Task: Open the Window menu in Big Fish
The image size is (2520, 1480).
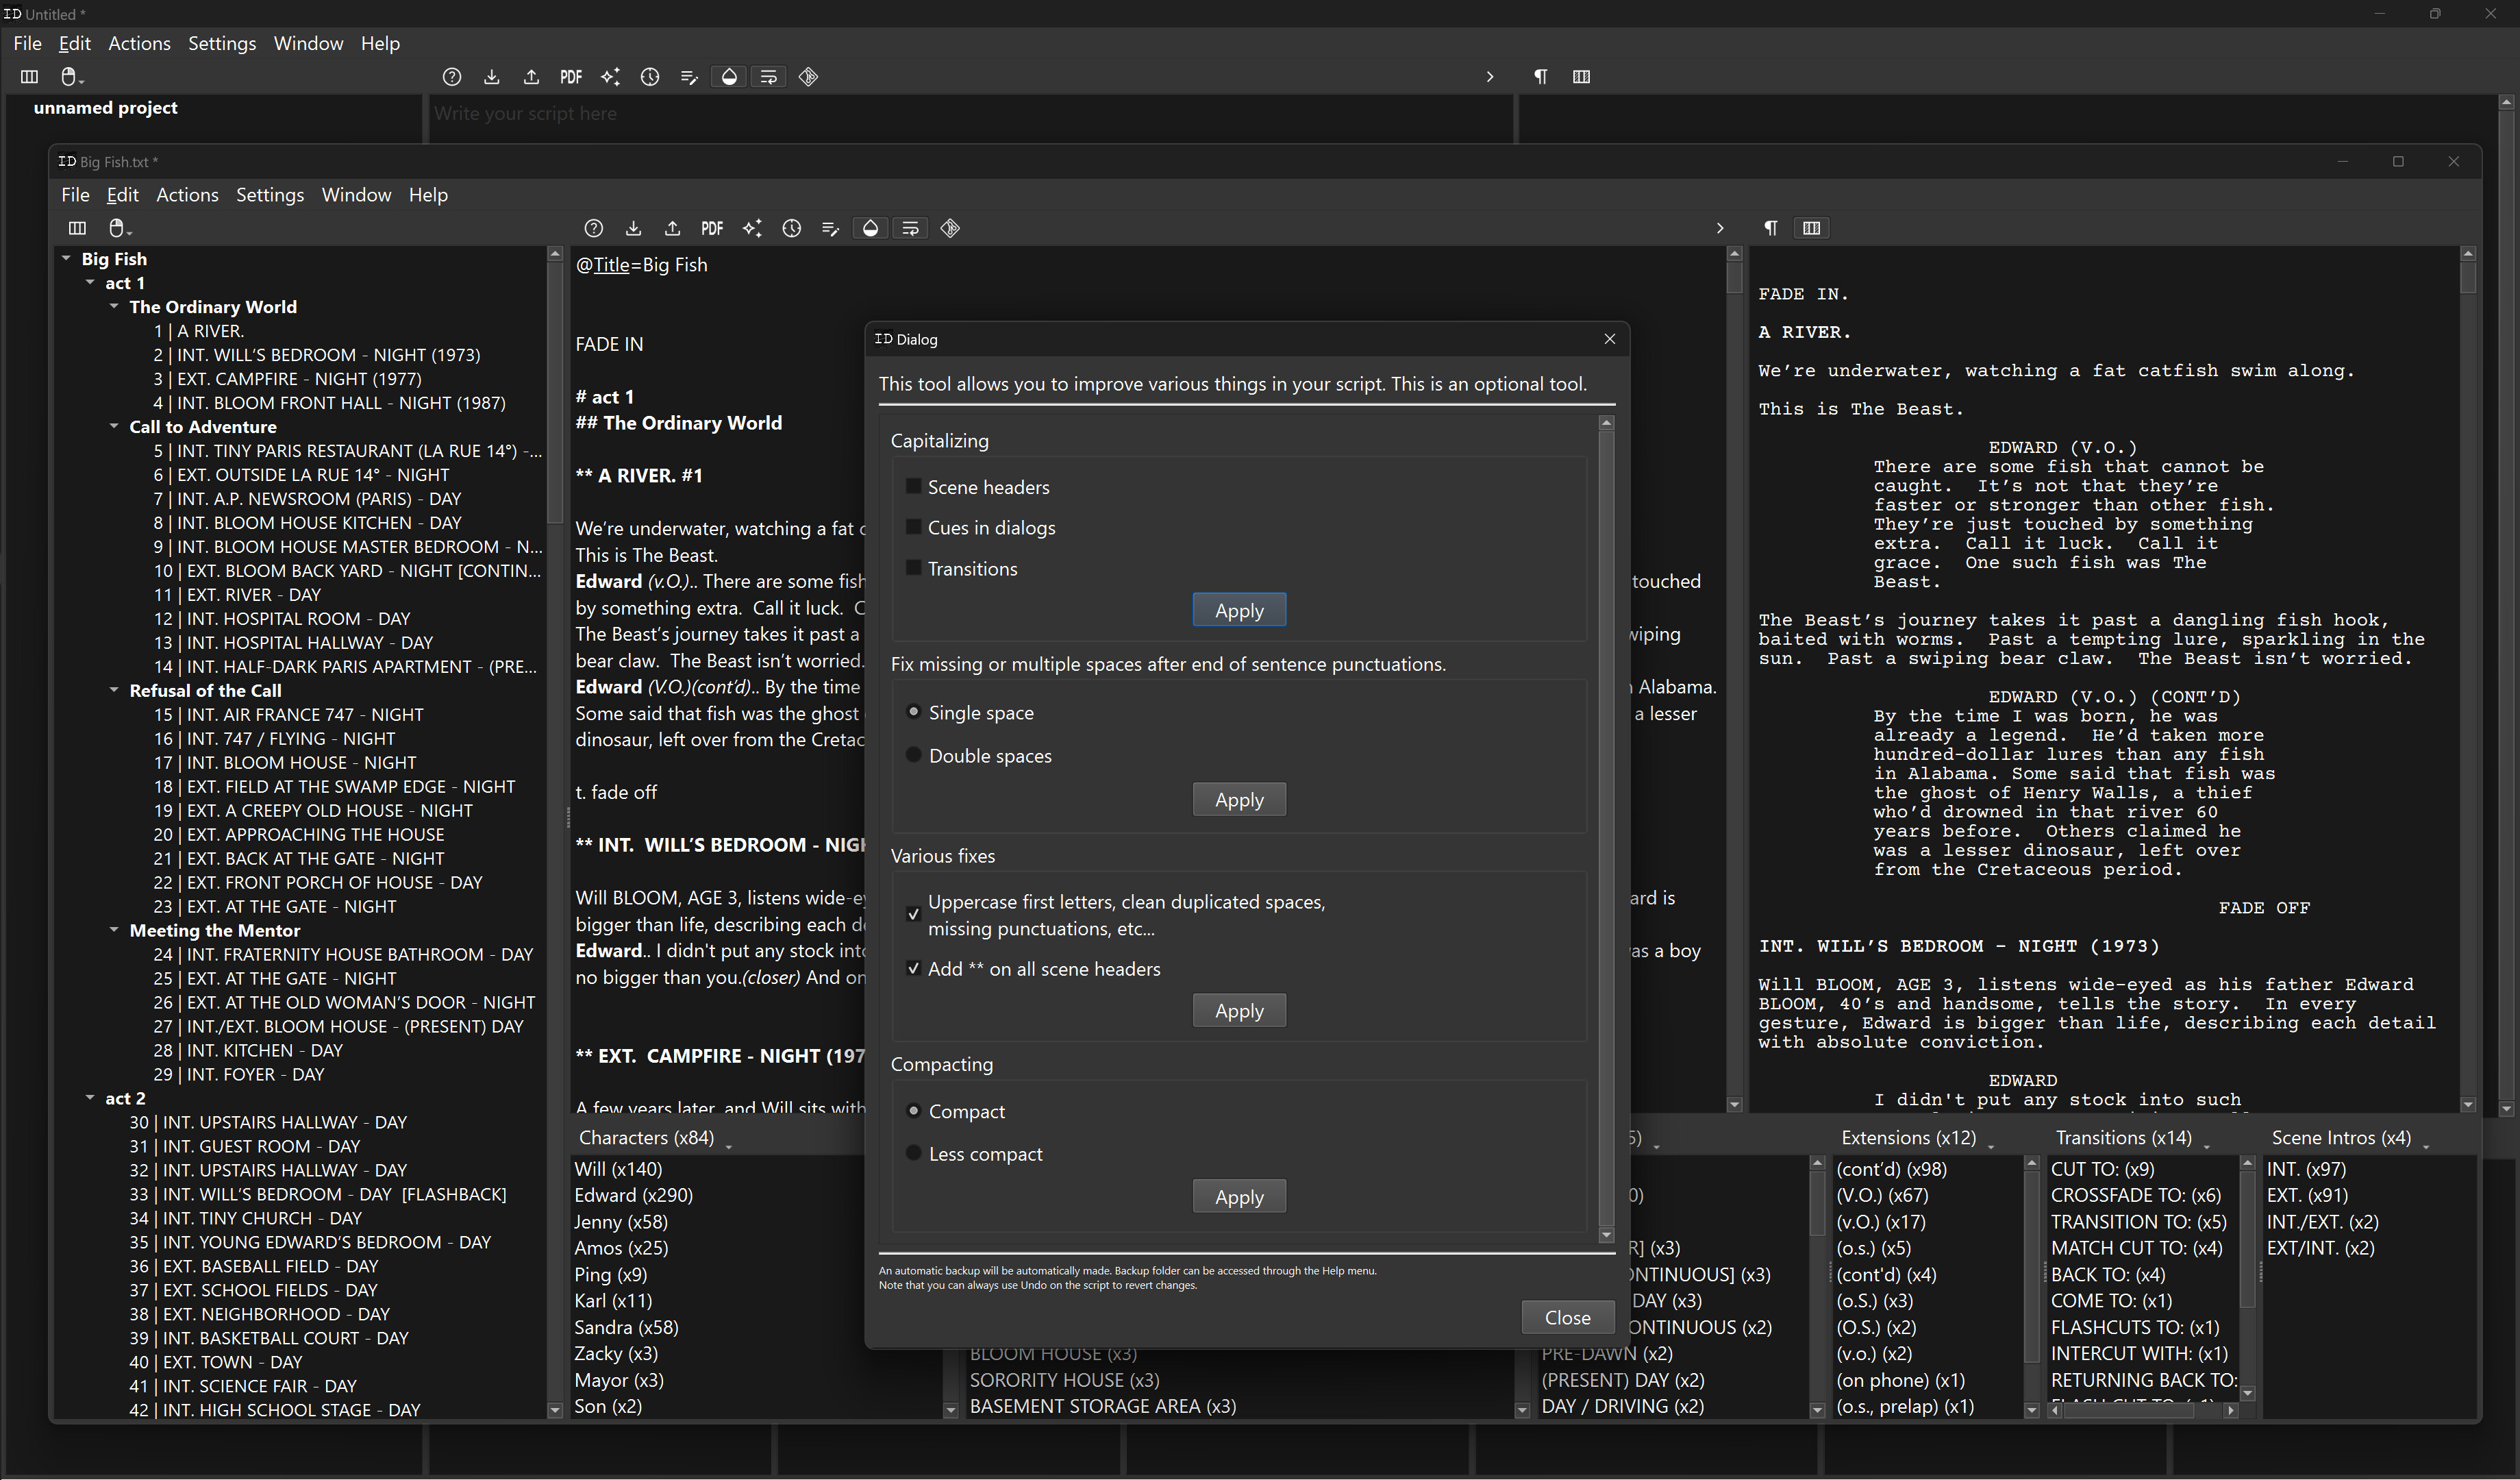Action: pos(356,194)
